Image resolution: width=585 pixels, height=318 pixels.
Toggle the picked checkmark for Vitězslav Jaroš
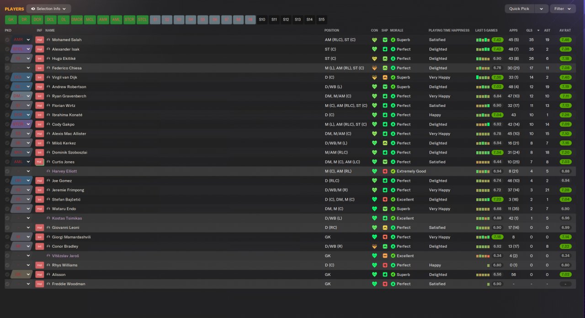(7, 256)
